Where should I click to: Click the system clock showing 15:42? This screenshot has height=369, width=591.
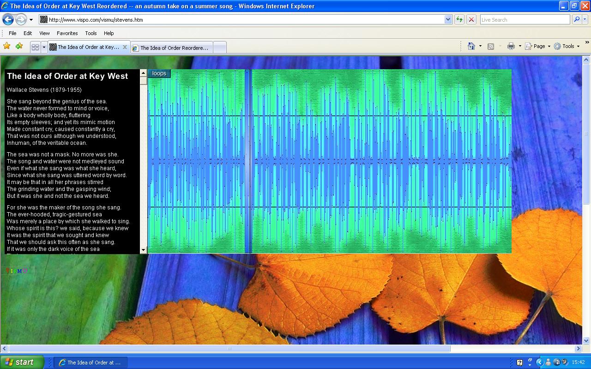579,363
